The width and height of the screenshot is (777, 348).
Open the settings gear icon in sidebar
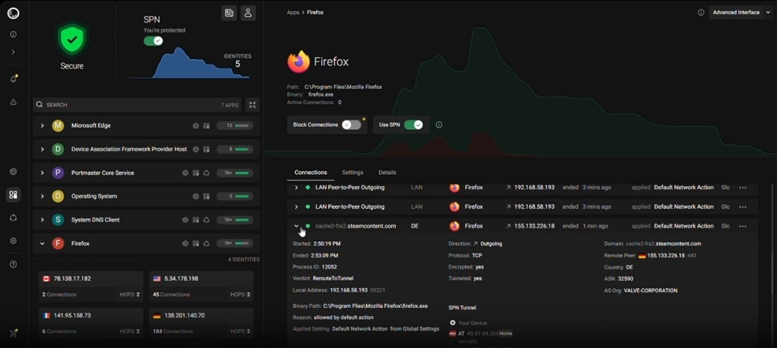pyautogui.click(x=13, y=241)
